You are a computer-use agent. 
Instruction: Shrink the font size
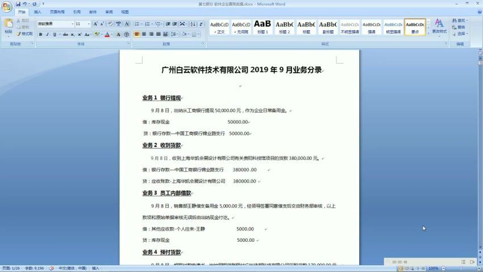point(102,24)
